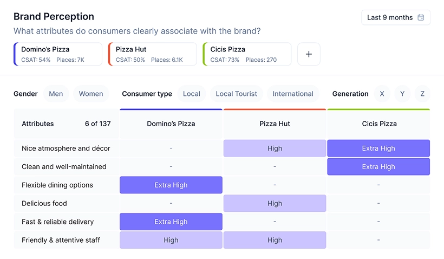The height and width of the screenshot is (259, 444).
Task: Toggle the Women gender filter
Action: 91,94
